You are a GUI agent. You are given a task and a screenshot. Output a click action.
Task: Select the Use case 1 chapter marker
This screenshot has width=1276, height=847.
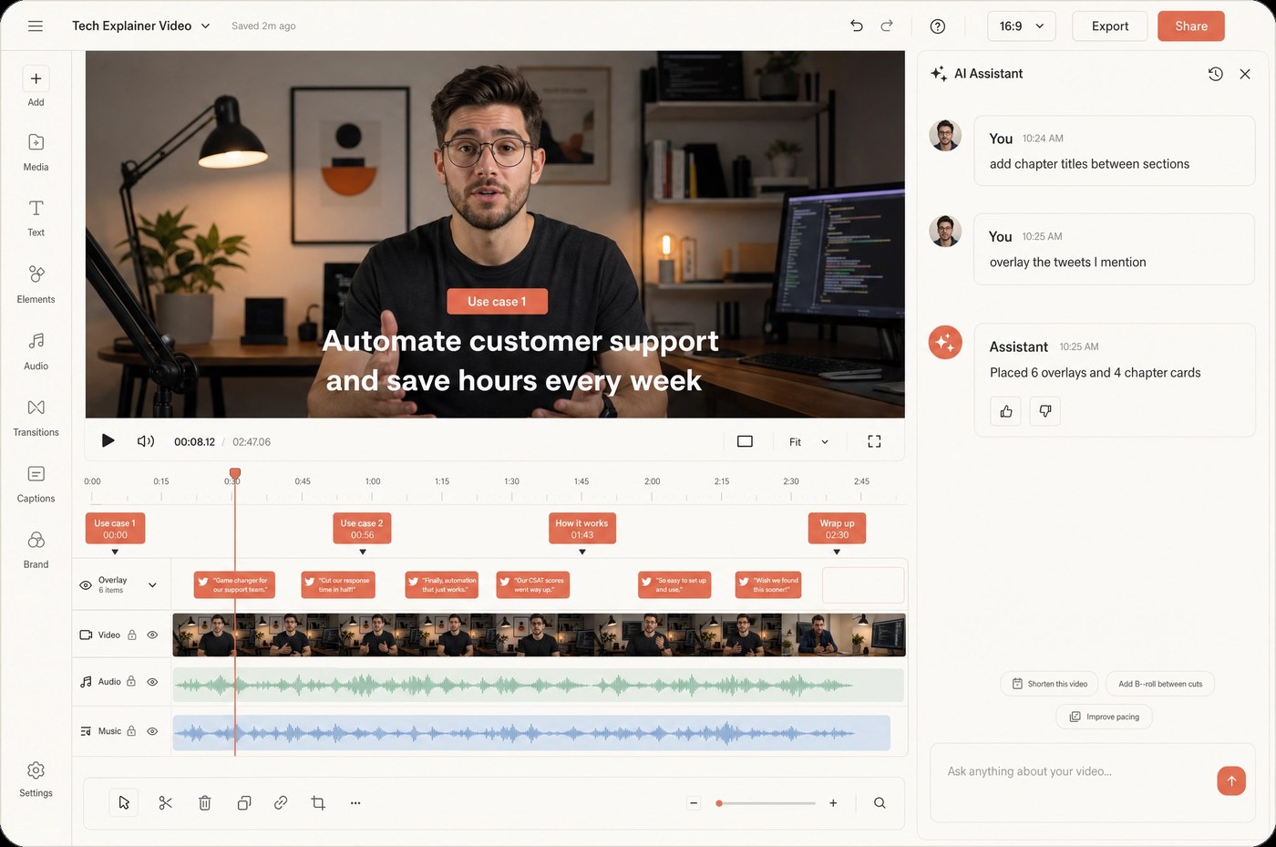point(115,529)
